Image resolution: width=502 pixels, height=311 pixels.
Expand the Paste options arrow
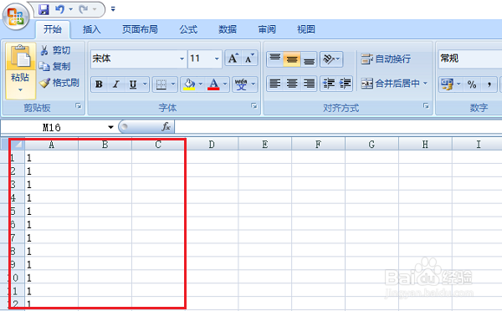click(x=20, y=90)
